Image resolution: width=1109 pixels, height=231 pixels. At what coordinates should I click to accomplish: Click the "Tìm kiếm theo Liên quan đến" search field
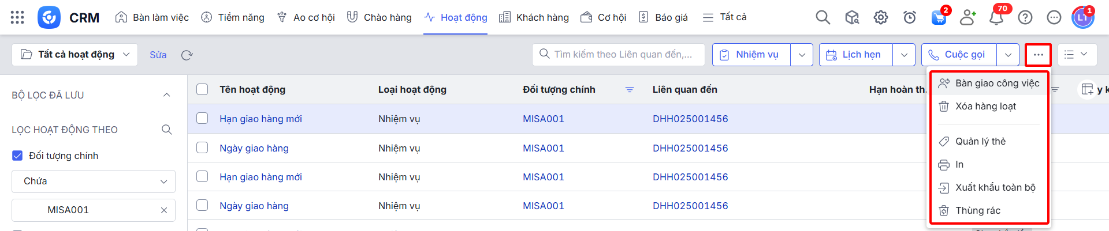click(623, 55)
